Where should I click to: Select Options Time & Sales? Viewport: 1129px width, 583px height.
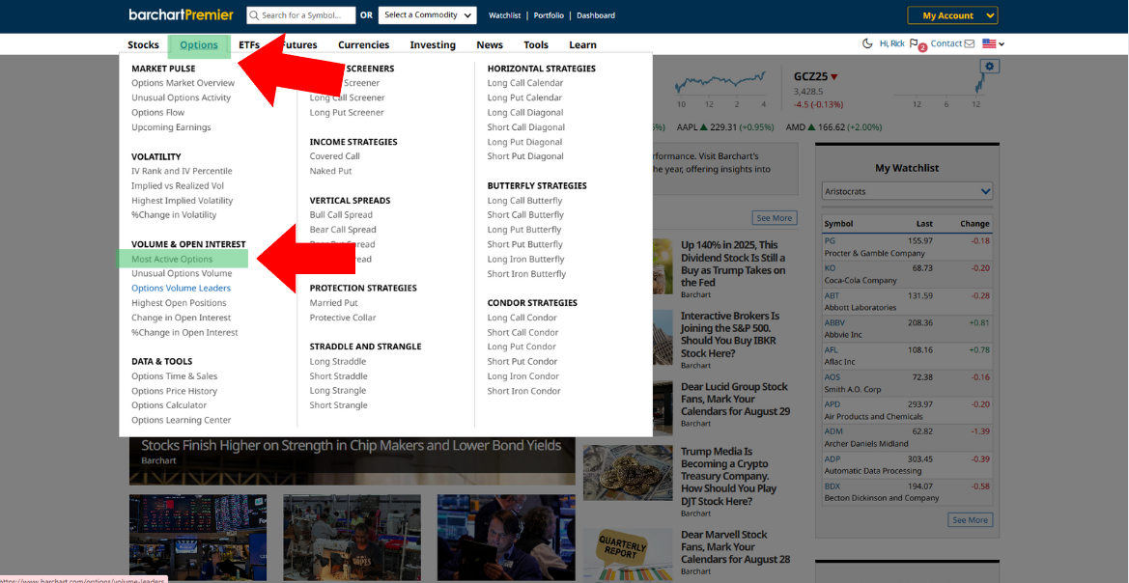pos(174,376)
